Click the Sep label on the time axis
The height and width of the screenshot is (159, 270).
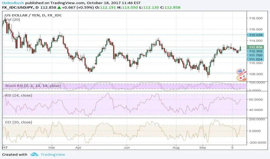[x=203, y=148]
